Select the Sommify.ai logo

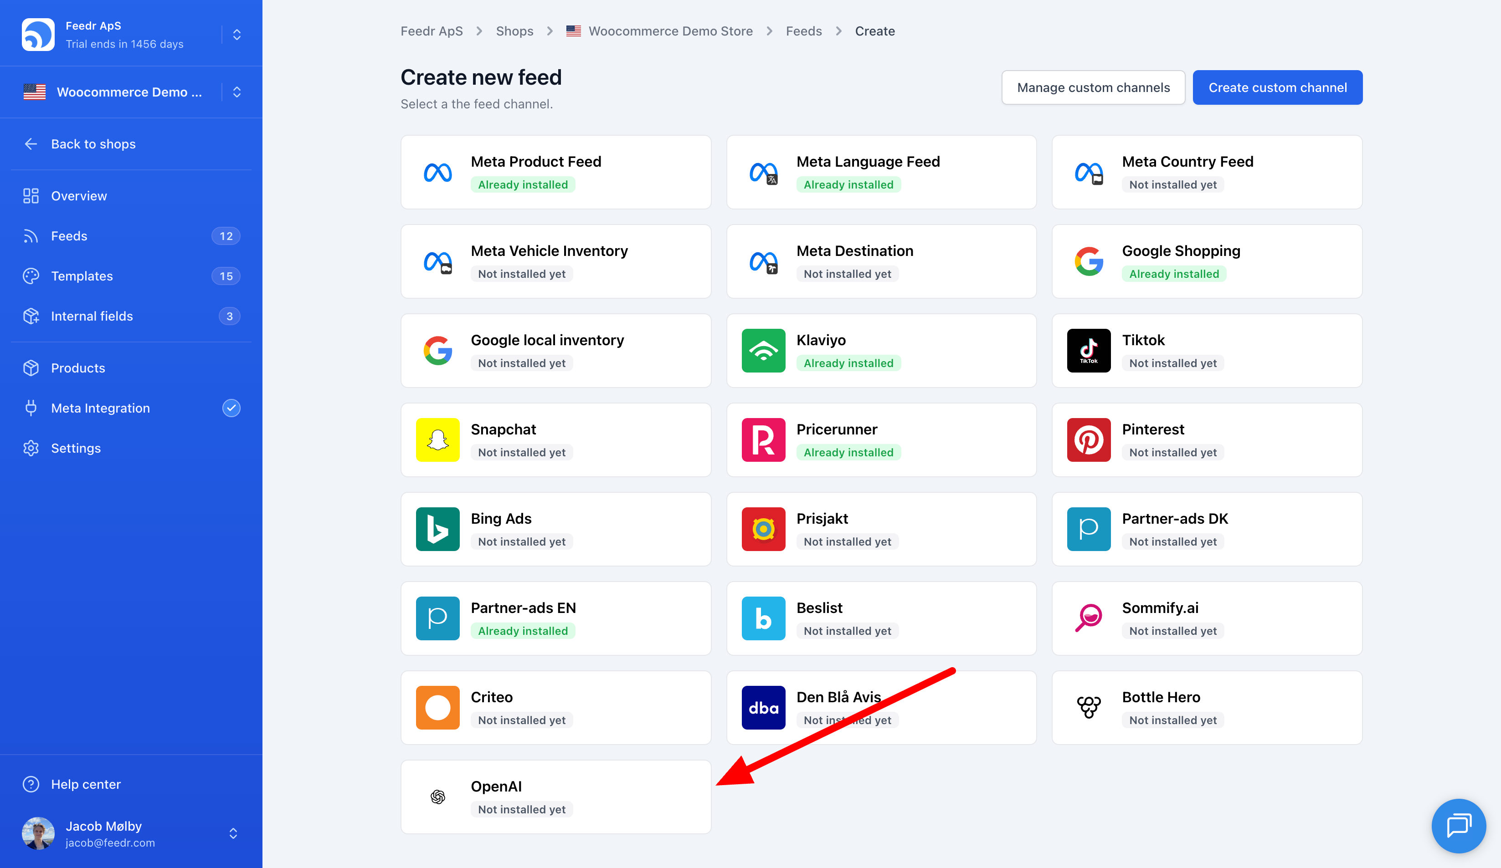(1089, 618)
